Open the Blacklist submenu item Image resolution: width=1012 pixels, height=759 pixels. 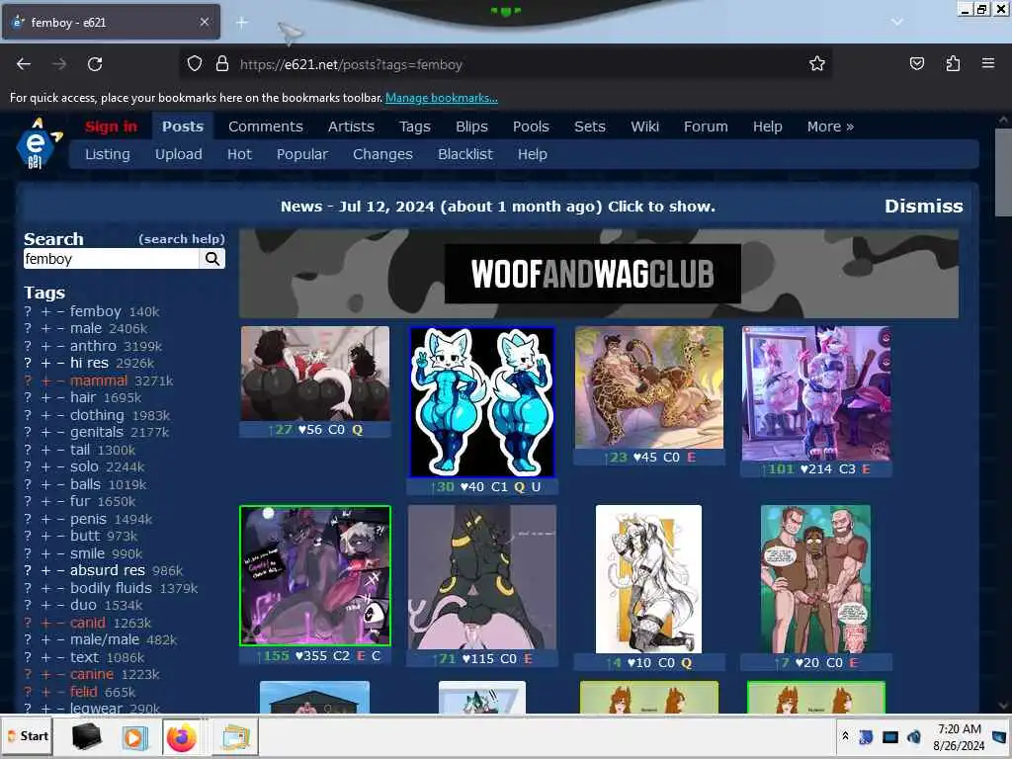pos(464,154)
